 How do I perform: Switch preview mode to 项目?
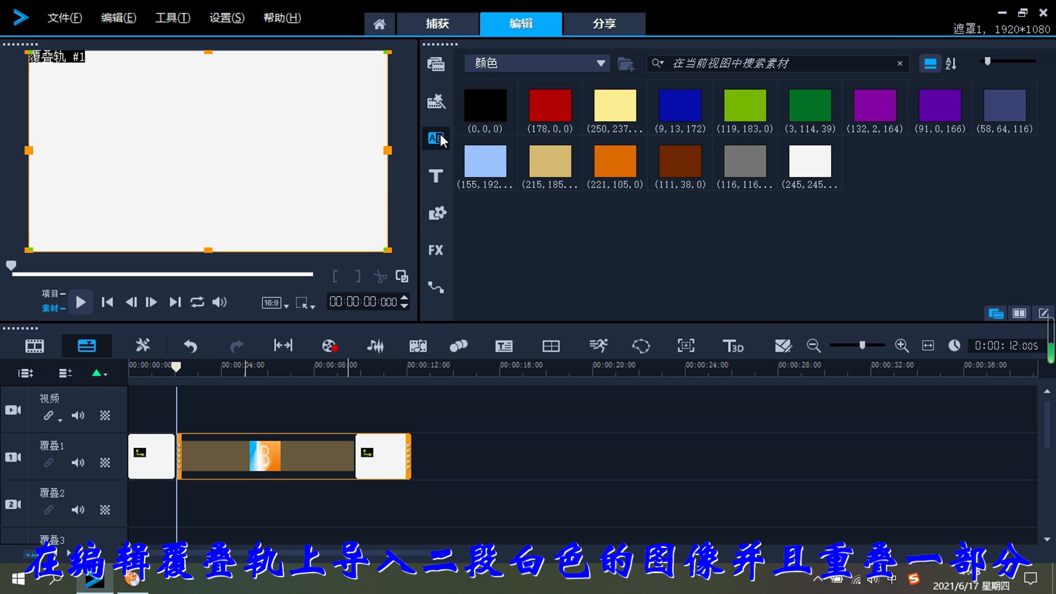pos(53,294)
